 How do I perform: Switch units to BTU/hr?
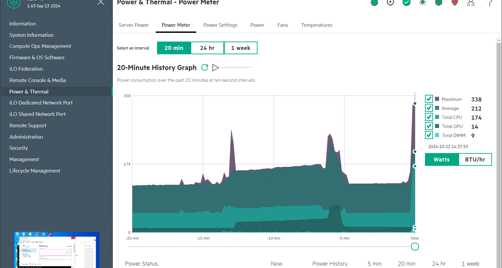point(475,159)
